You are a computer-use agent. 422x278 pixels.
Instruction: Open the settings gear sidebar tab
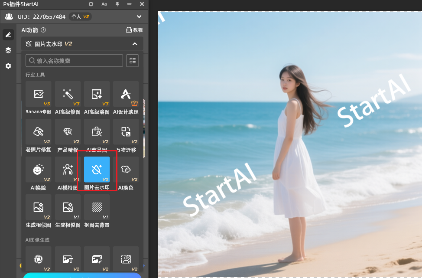coord(8,66)
